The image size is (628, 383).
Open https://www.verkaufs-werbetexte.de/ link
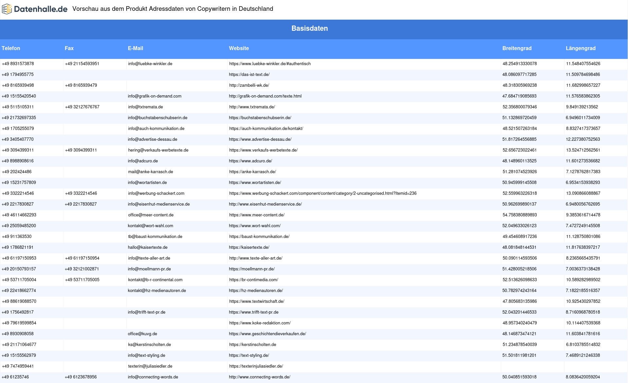pyautogui.click(x=263, y=150)
